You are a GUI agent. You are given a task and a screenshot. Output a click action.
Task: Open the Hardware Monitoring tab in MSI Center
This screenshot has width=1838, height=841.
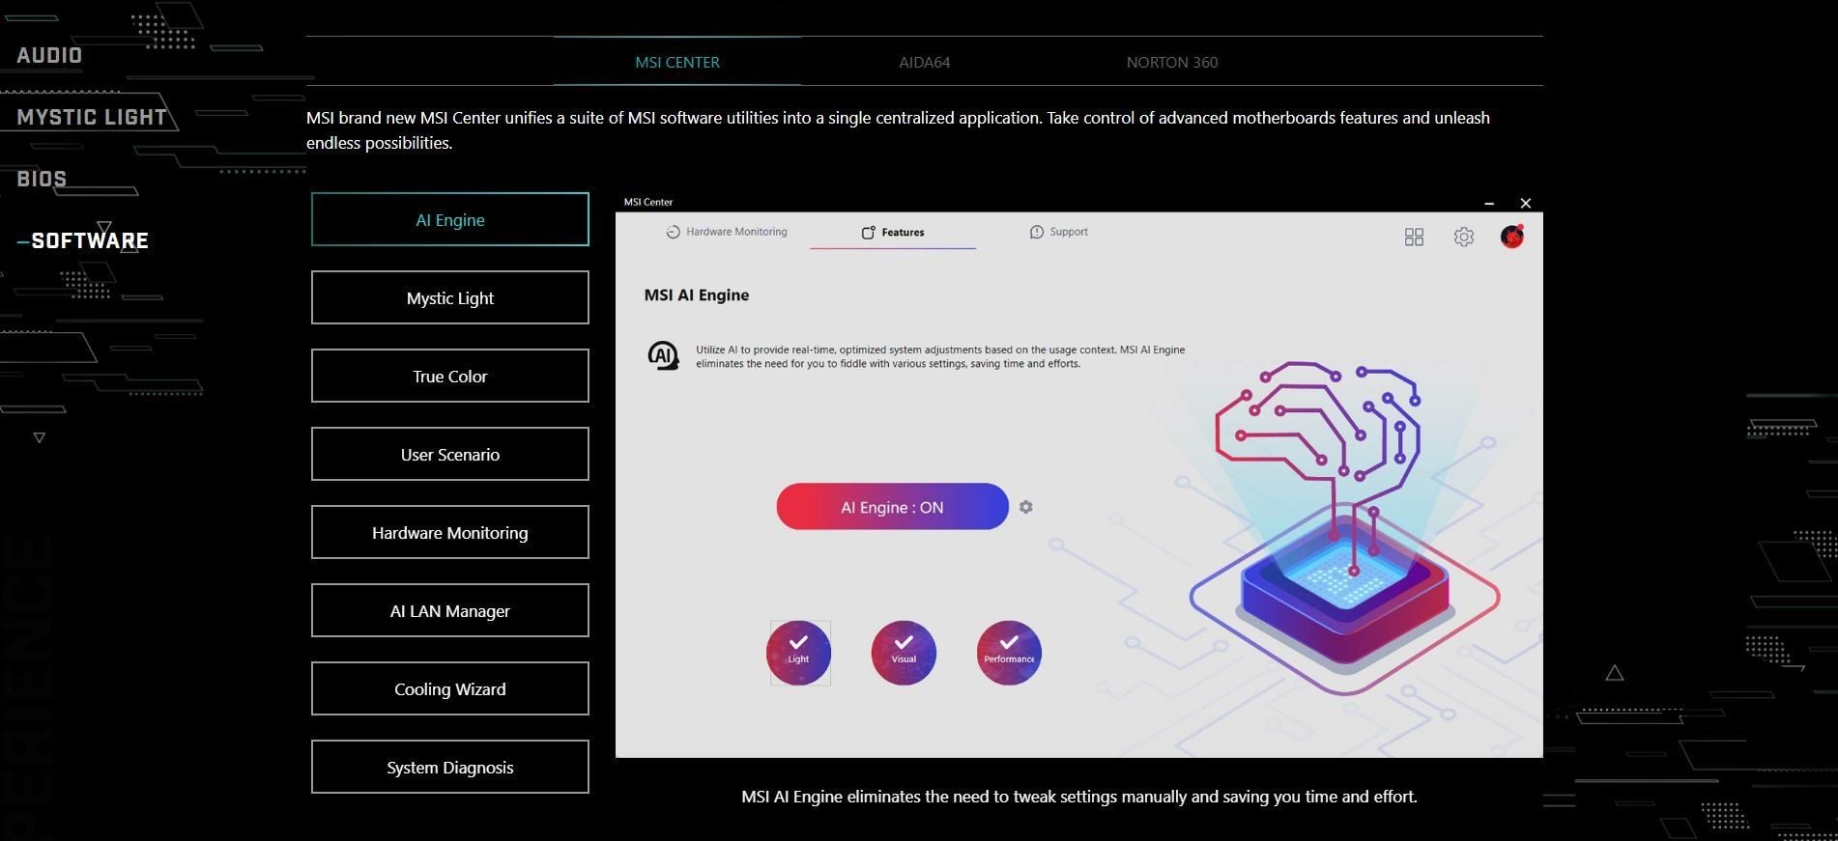pos(727,232)
